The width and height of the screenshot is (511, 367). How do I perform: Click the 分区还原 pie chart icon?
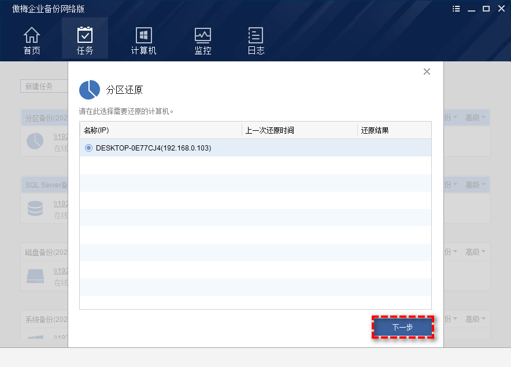[x=89, y=90]
